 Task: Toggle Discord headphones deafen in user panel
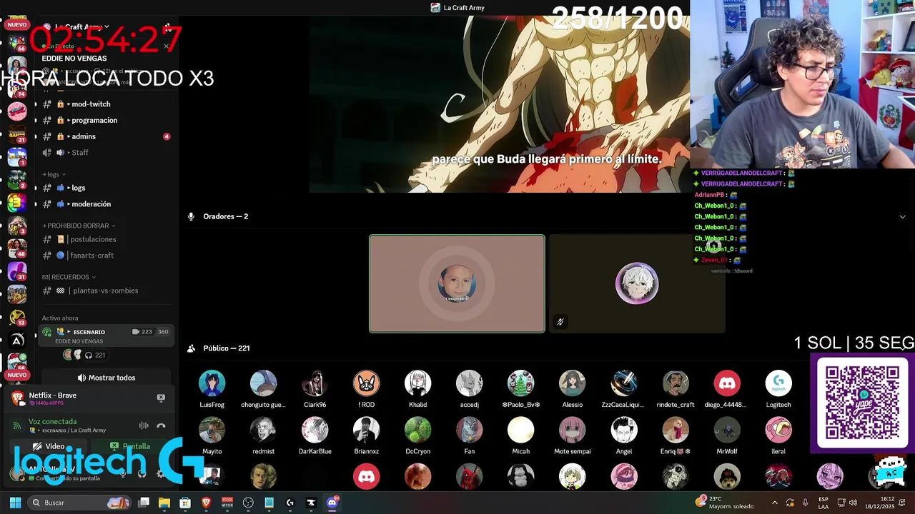142,473
